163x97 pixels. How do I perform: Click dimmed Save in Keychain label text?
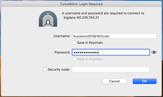tap(90, 59)
